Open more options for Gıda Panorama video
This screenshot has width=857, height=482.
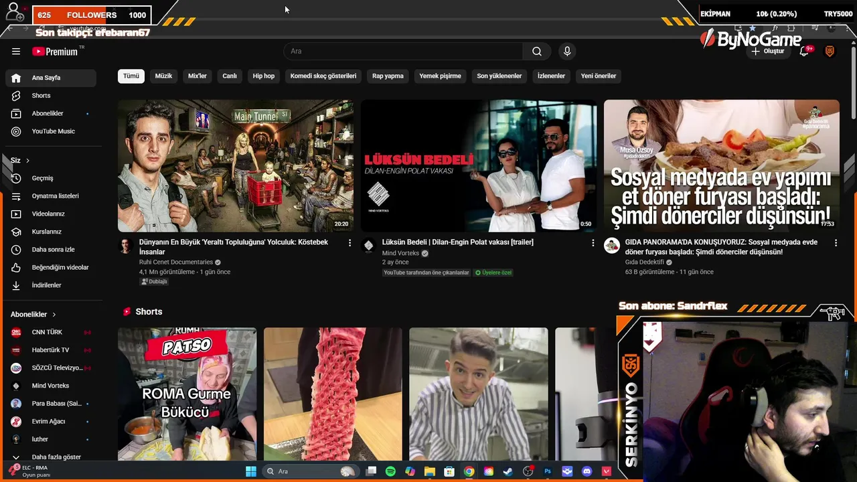836,243
